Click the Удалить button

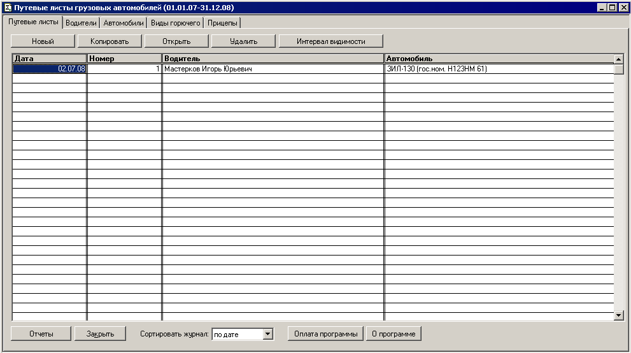coord(243,41)
